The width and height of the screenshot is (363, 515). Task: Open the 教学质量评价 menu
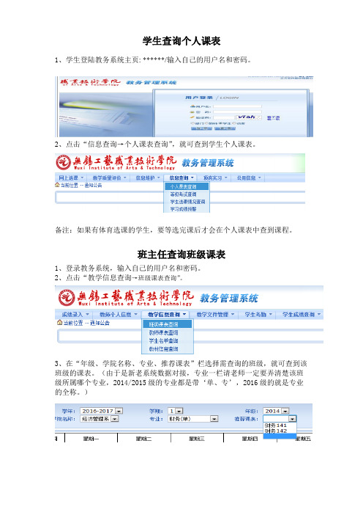tap(109, 178)
